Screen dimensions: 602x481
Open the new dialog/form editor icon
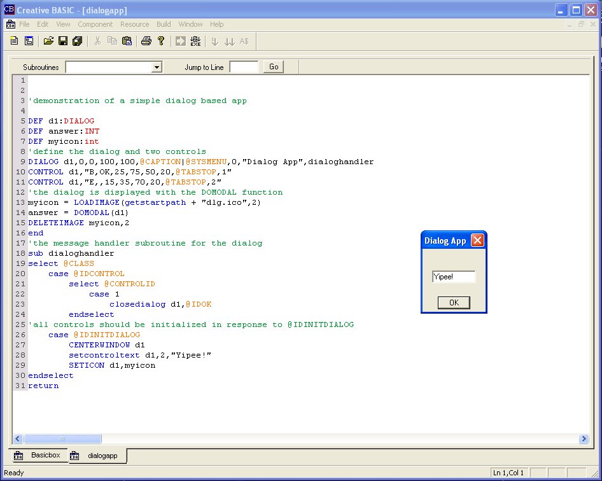pyautogui.click(x=29, y=41)
